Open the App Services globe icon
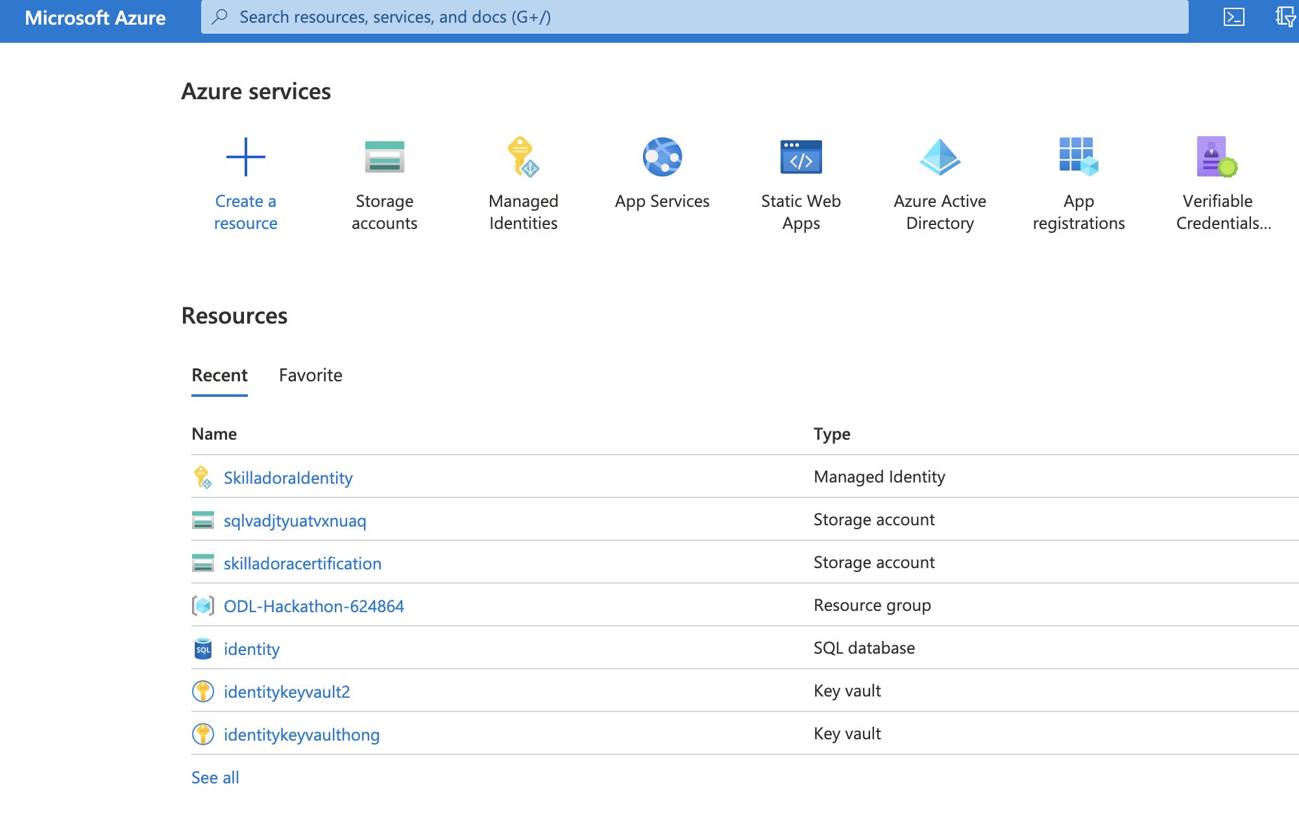Screen dimensions: 1299x821 (x=662, y=157)
